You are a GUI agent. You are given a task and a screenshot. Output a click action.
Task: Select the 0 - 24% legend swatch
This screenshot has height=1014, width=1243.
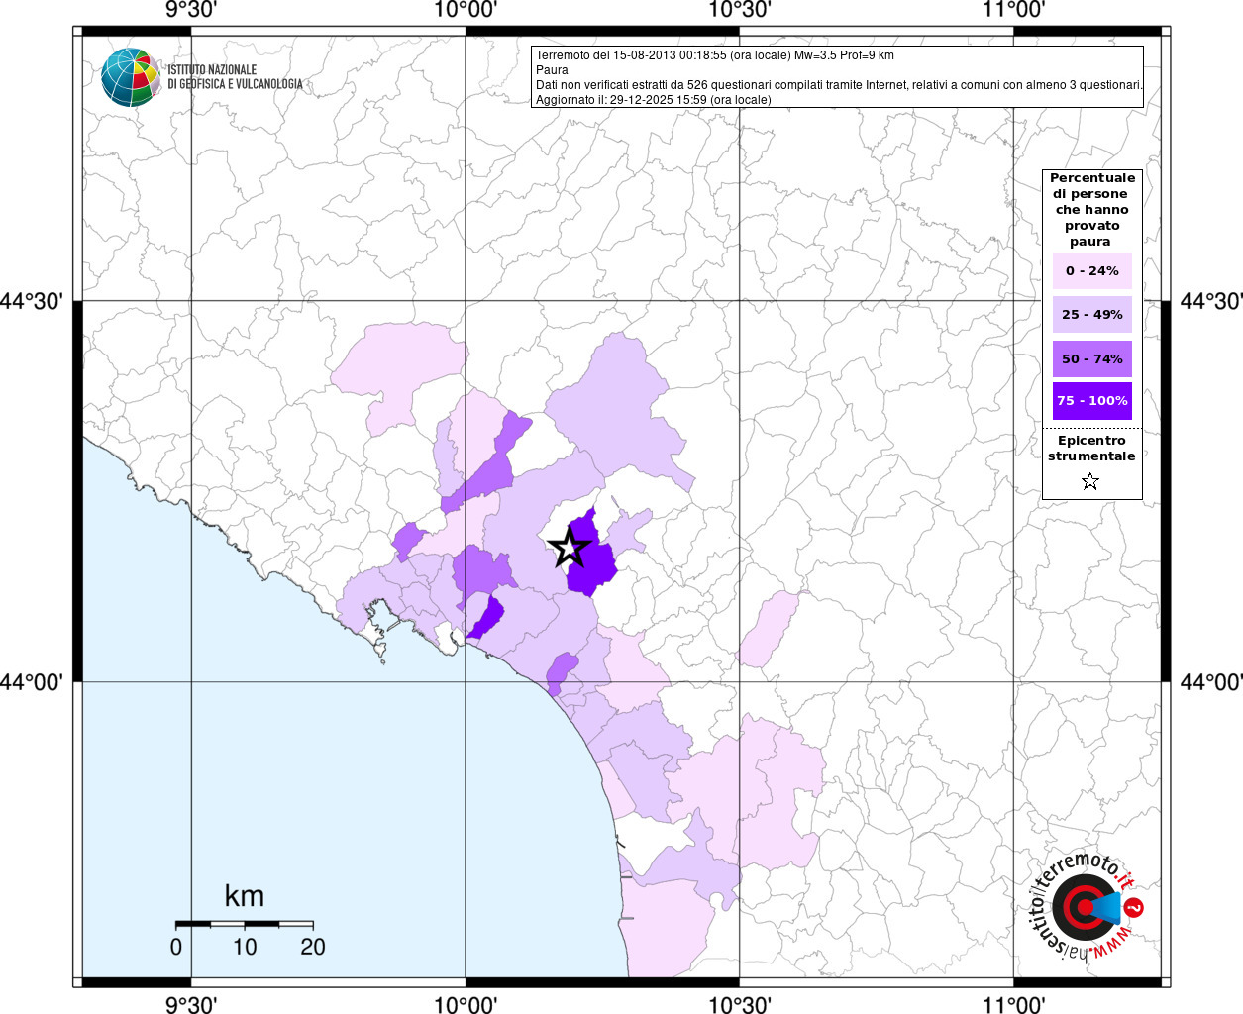click(1091, 271)
